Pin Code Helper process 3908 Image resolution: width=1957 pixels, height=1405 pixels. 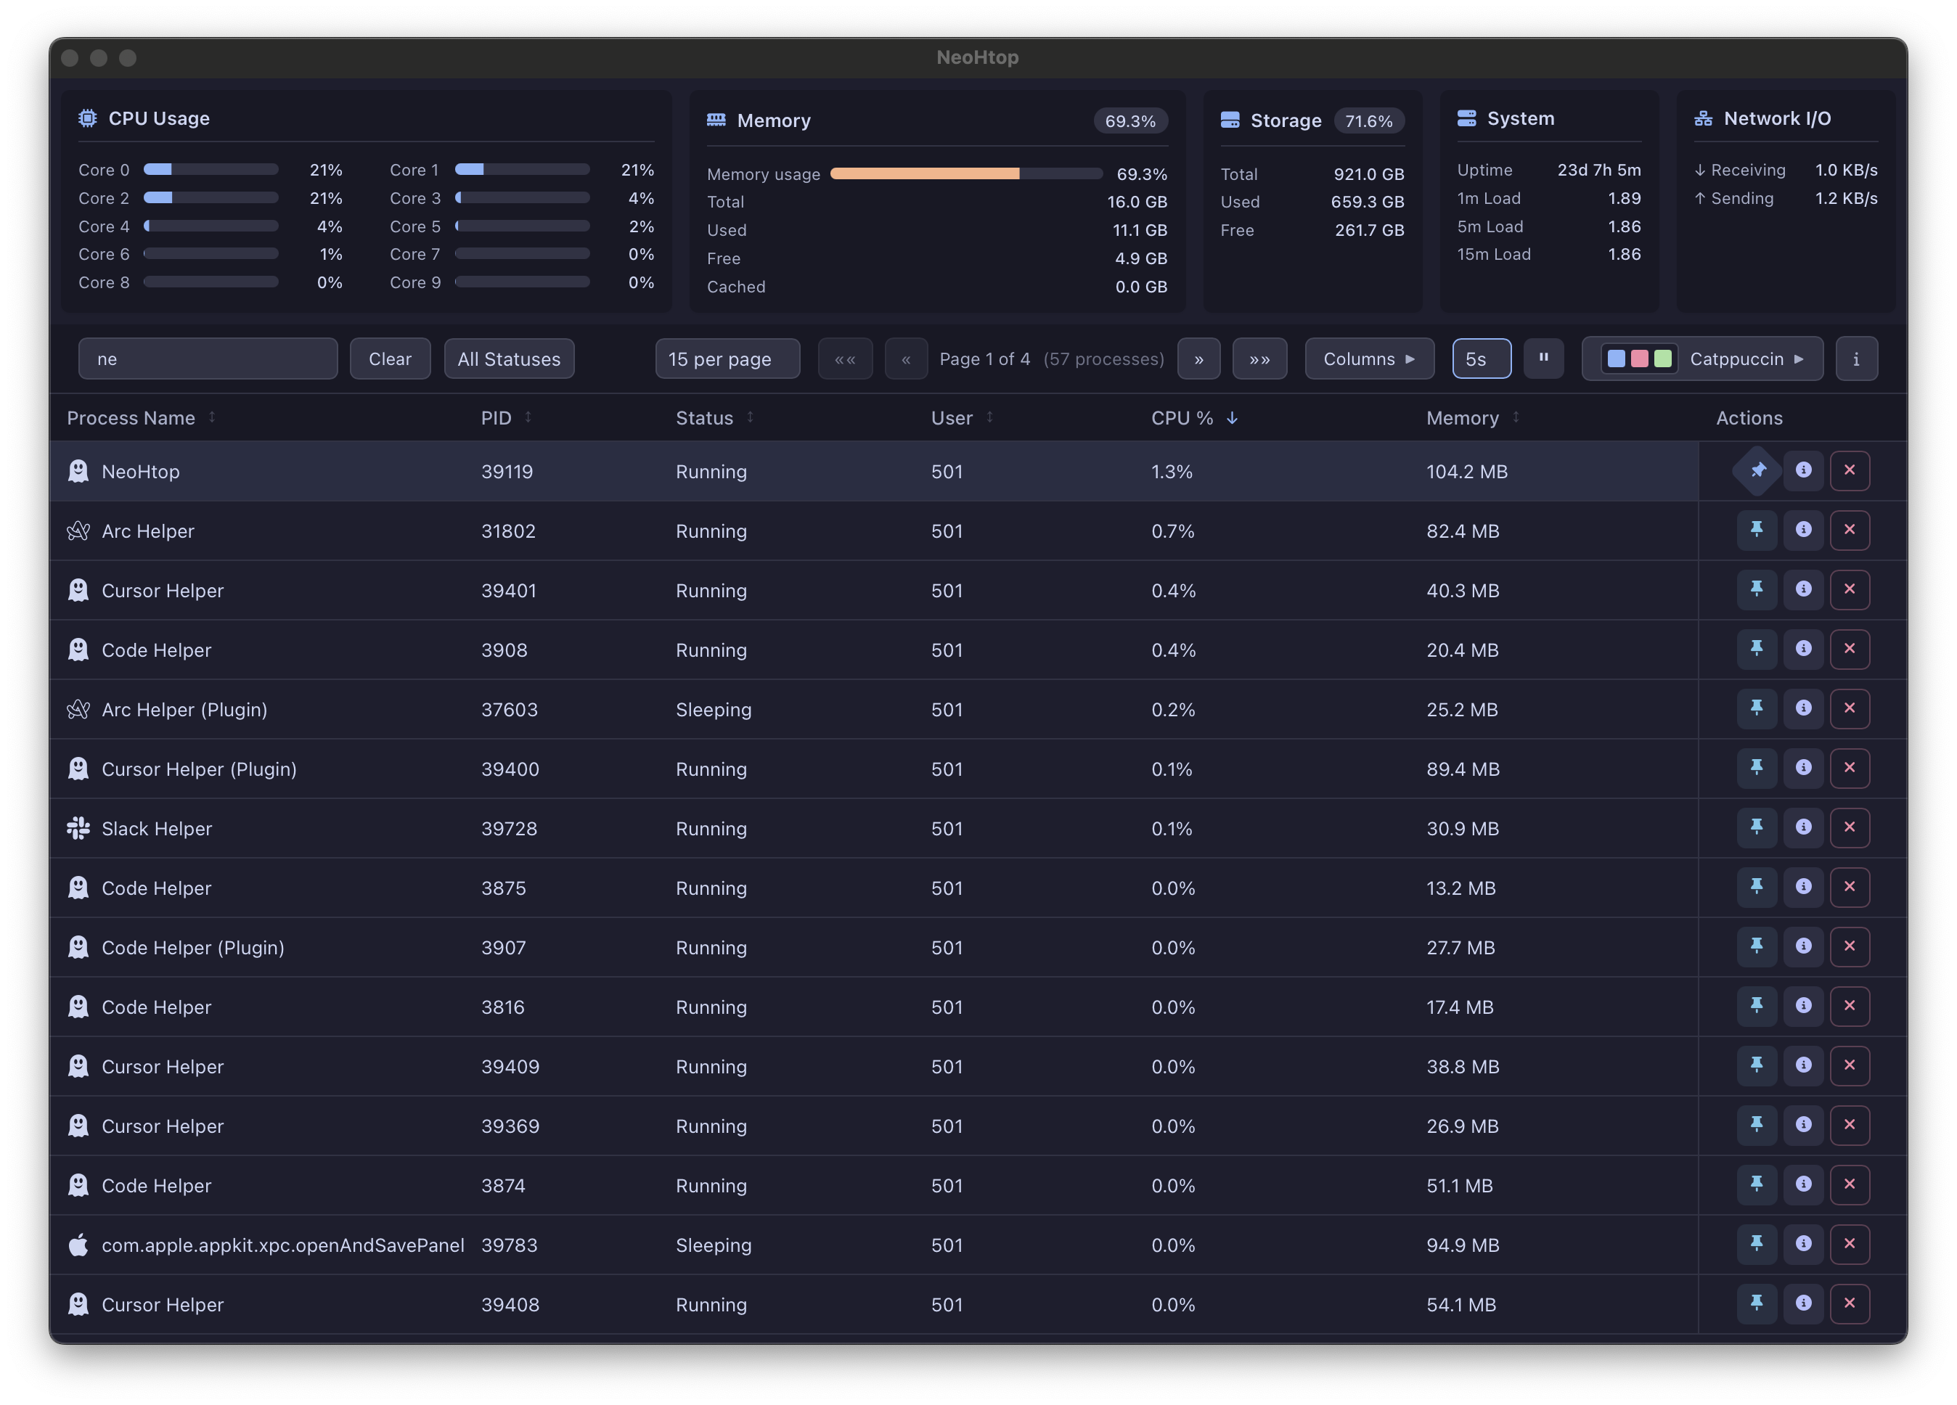tap(1757, 650)
